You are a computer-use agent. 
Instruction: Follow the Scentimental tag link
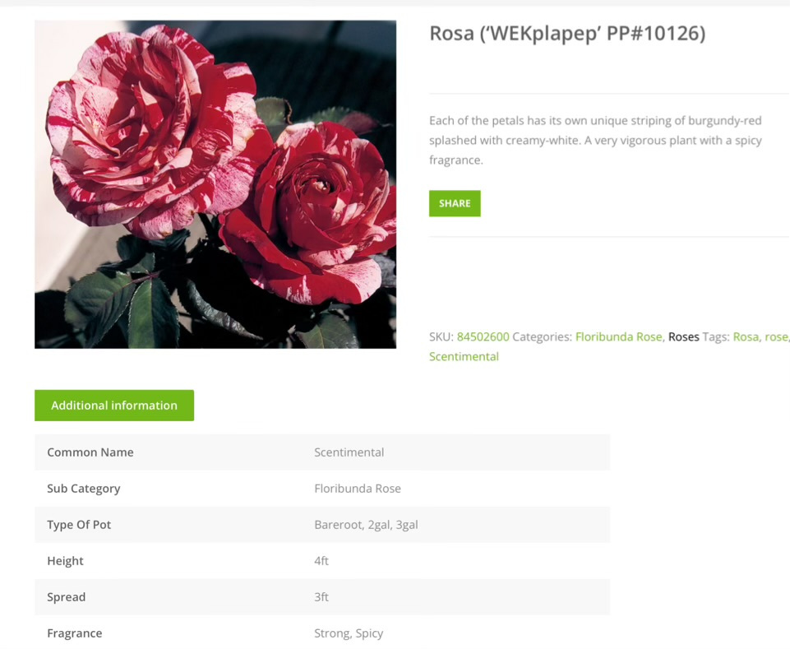click(464, 356)
